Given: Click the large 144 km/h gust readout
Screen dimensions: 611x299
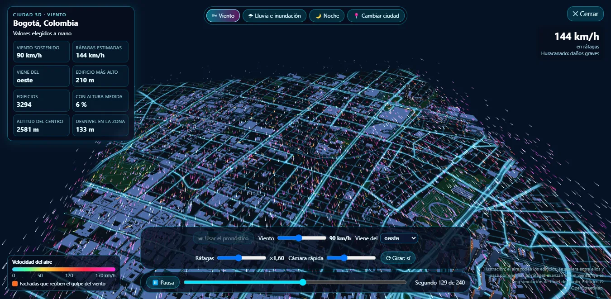Looking at the screenshot, I should tap(577, 37).
